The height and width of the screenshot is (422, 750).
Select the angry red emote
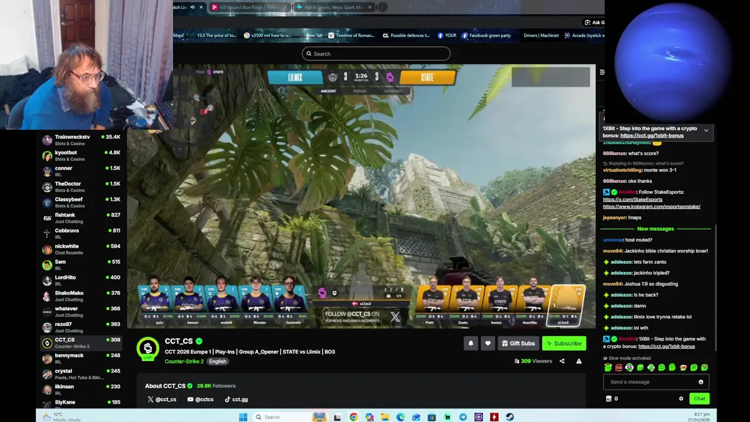pyautogui.click(x=619, y=367)
